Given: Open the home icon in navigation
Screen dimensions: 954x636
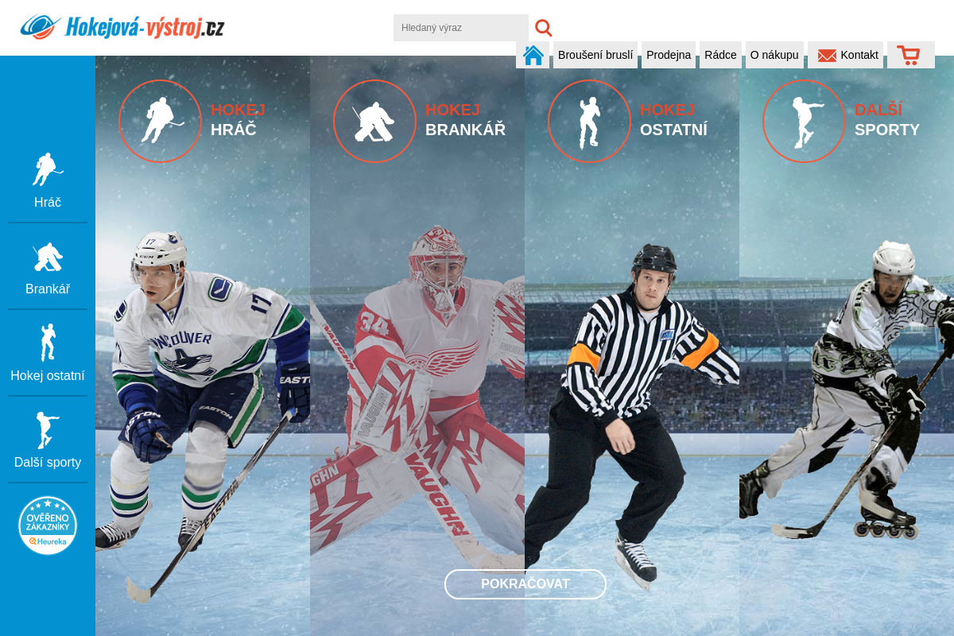Looking at the screenshot, I should point(533,55).
